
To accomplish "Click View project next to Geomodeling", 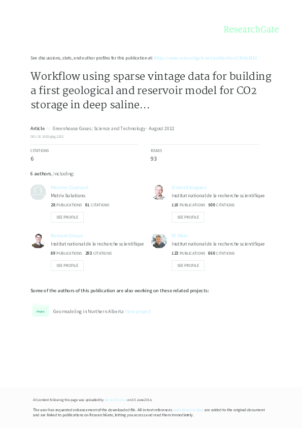I will (138, 311).
